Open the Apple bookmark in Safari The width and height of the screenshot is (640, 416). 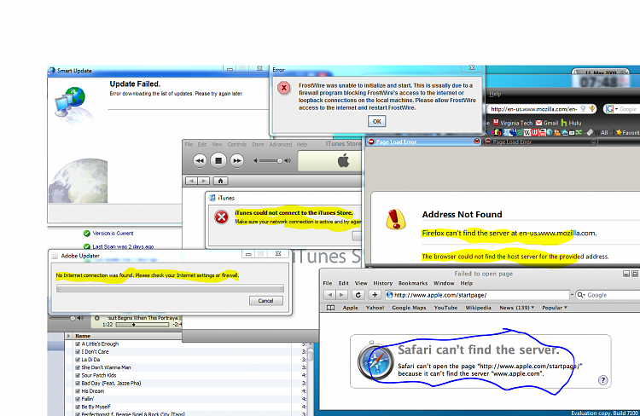(x=350, y=308)
